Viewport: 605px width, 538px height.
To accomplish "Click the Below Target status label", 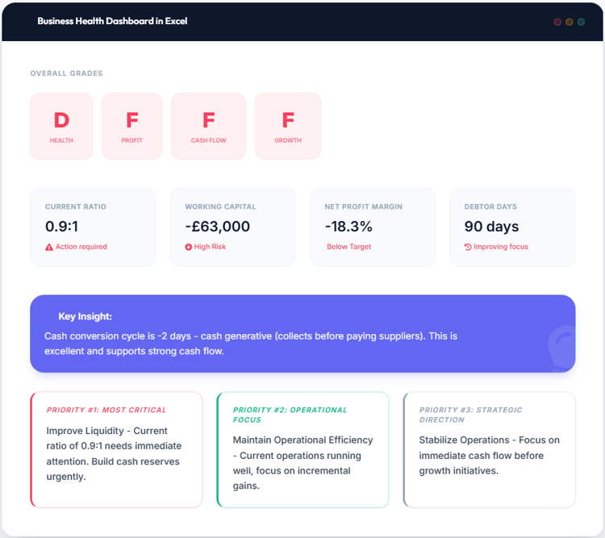I will pos(349,247).
